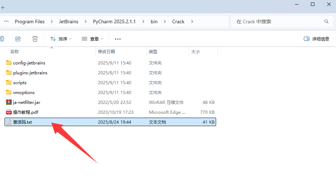
Task: Expand chevron after PyCharm 2025.2.1.1
Action: [143, 21]
